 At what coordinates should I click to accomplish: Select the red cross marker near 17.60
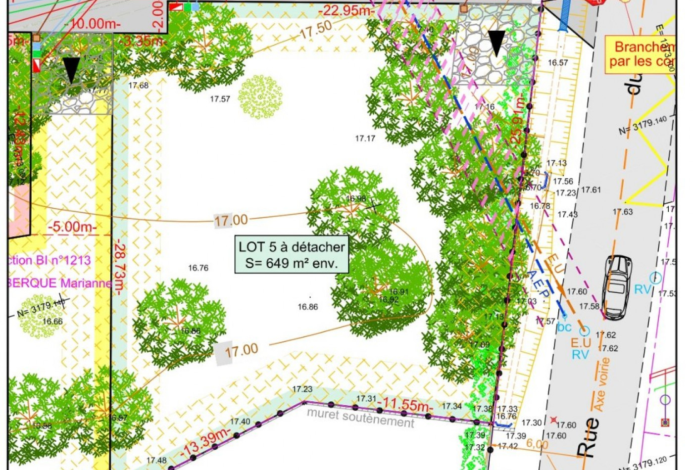coord(553,420)
